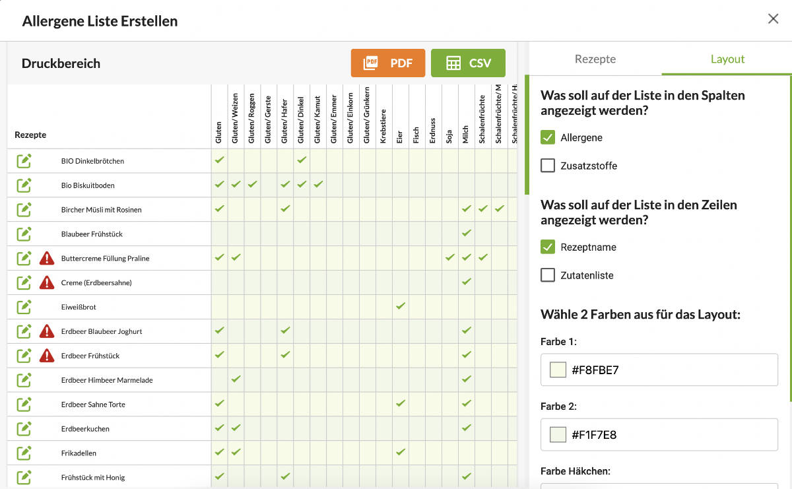Edit the Eiweißbrot recipe via pencil icon
792x489 pixels.
(24, 307)
